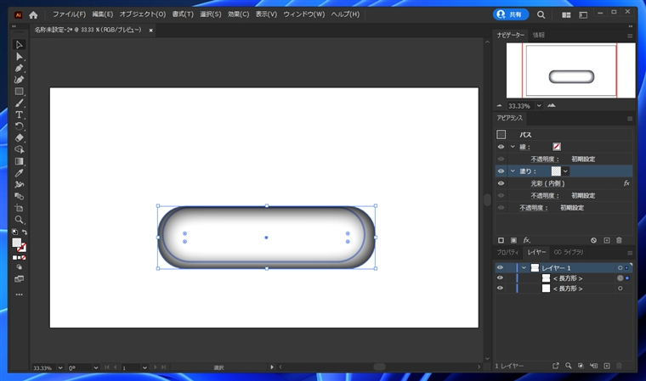Hide the 光彩 (内側) effect
The image size is (646, 381).
click(501, 183)
